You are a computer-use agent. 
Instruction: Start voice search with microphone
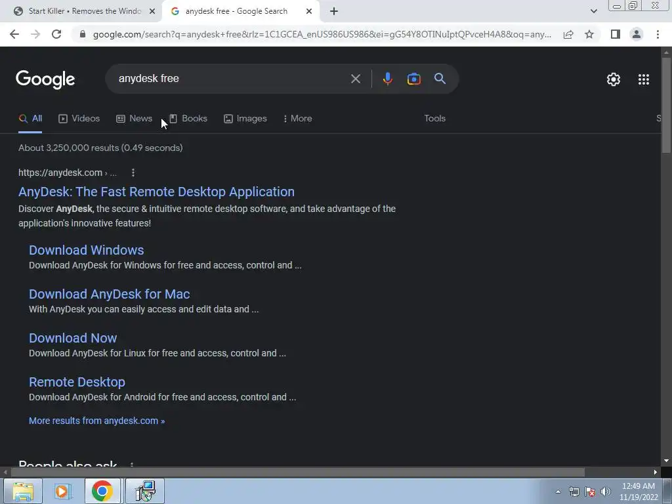tap(387, 79)
